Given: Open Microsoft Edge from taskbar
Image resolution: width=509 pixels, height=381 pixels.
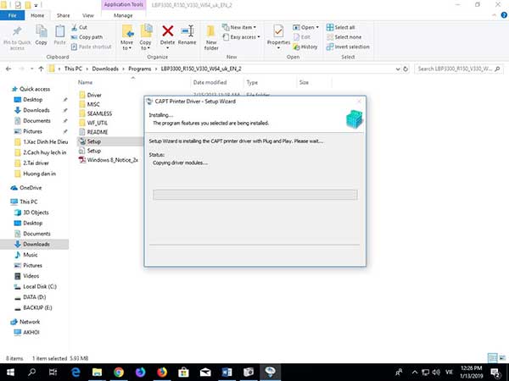Looking at the screenshot, I should coord(76,373).
